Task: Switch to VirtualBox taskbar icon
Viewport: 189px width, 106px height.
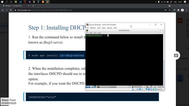Action: 38,2
